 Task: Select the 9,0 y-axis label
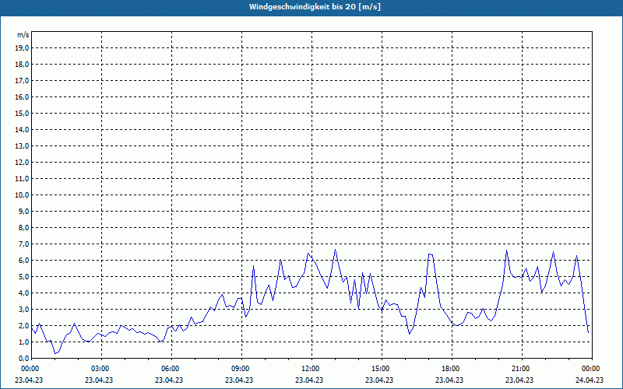tap(23, 211)
